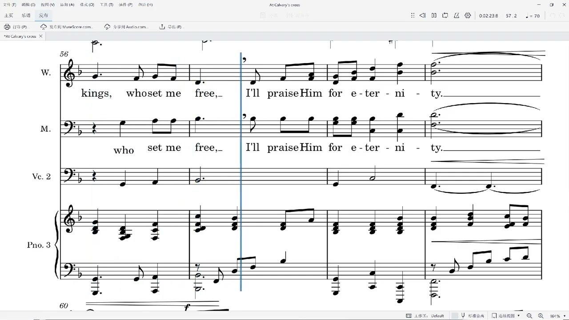Viewport: 569px width, 320px height.
Task: Switch to the 主页 tab
Action: [8, 16]
